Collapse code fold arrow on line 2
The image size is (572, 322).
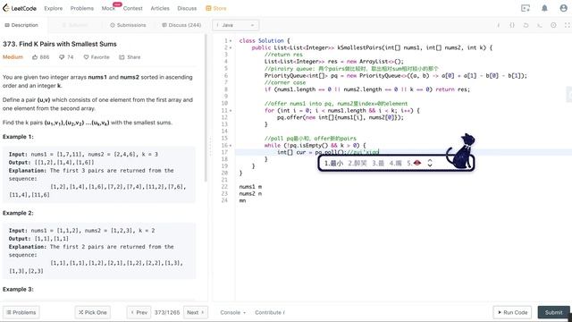231,47
